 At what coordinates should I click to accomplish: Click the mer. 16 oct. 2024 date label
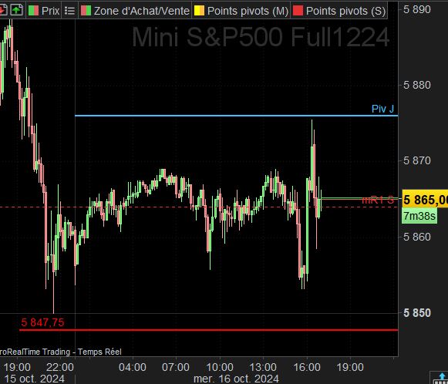[x=236, y=379]
